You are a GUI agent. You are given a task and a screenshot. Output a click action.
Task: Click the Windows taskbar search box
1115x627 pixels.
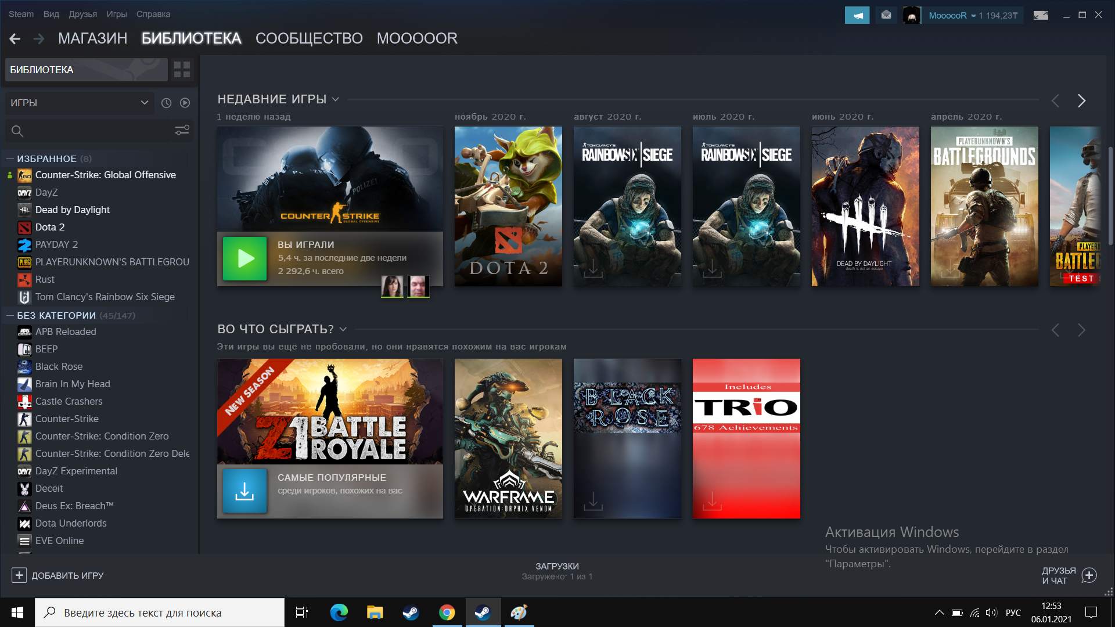coord(160,612)
